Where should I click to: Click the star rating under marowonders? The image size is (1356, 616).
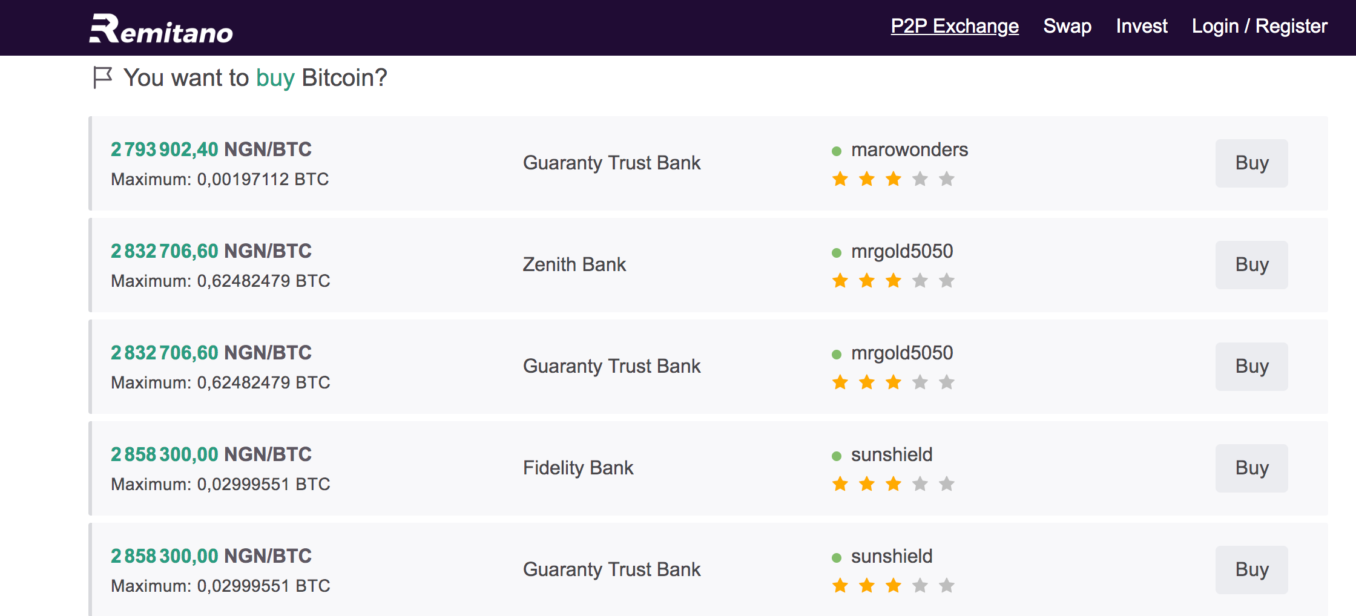[x=893, y=179]
